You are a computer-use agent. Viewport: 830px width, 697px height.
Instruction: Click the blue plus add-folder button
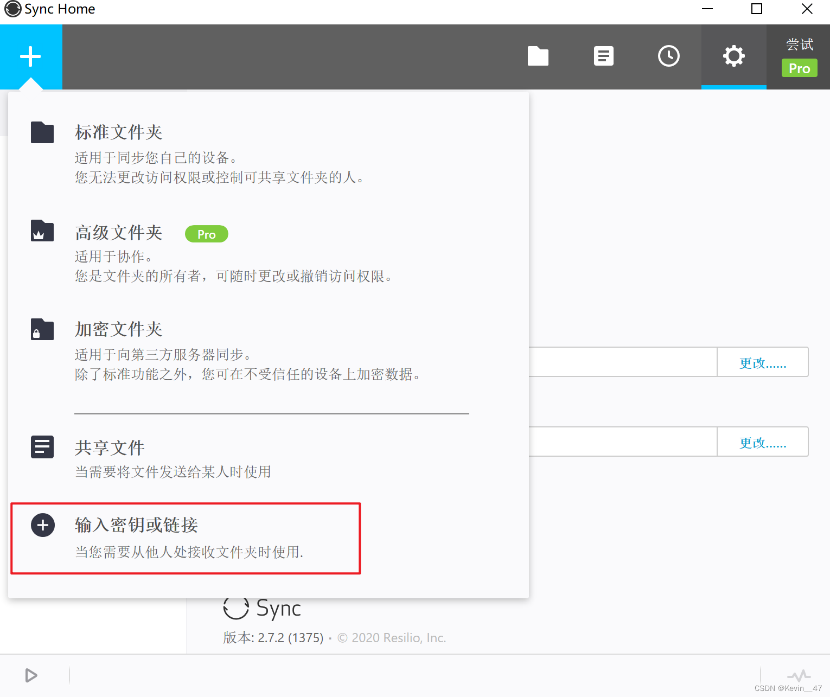31,56
